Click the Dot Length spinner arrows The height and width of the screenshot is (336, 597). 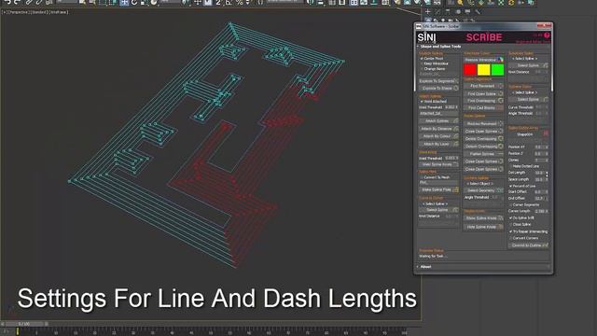(547, 173)
